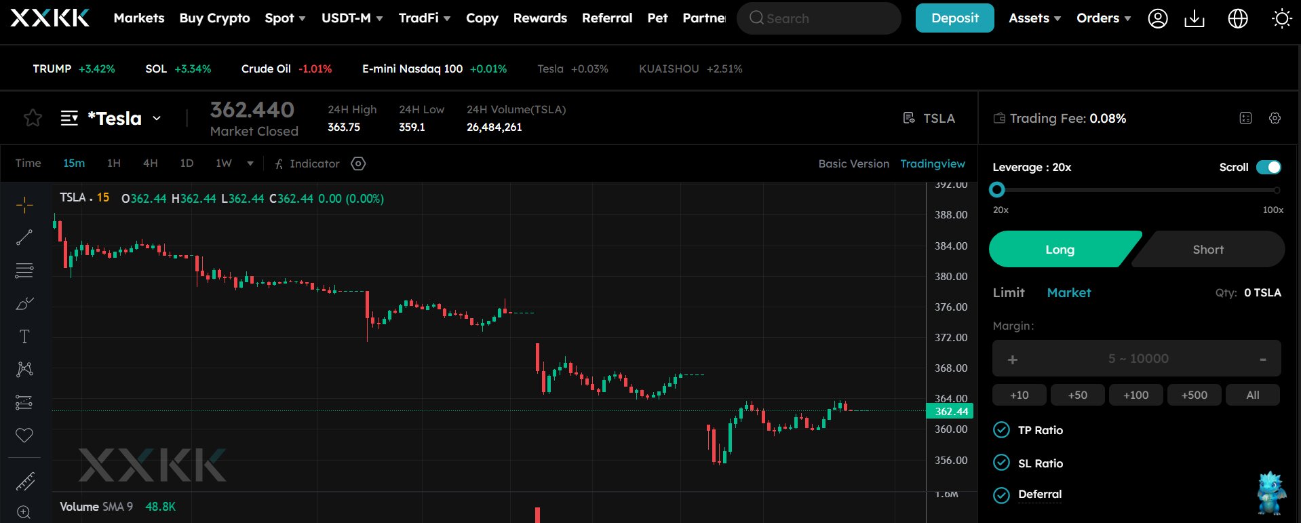Select the trend line drawing tool
This screenshot has width=1301, height=523.
[x=24, y=237]
